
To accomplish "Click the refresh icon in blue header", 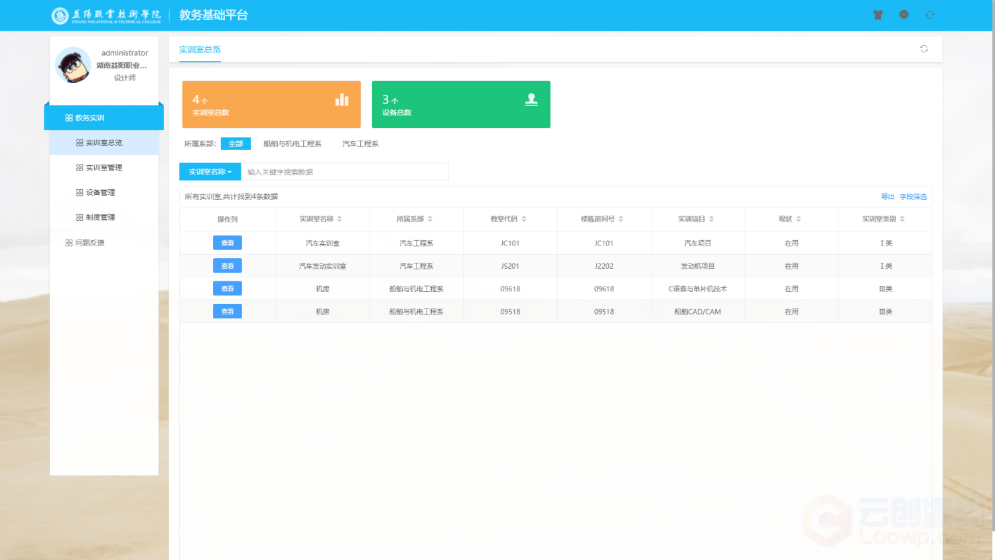I will pos(929,15).
